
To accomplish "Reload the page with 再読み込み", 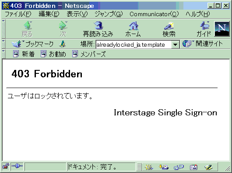I will coord(98,29).
